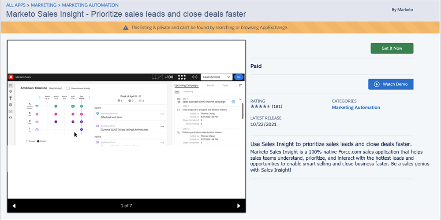Click the Interesting Moments row diamond icon
This screenshot has height=220, width=441.
[x=37, y=106]
